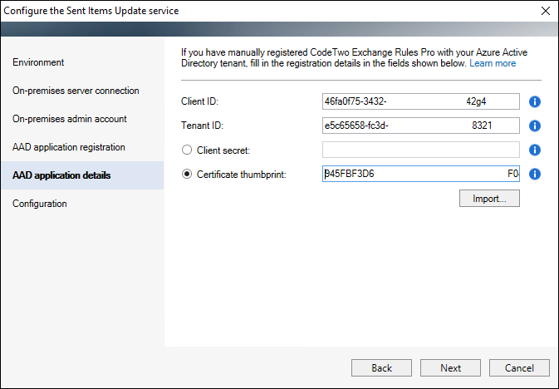Click into the Tenant ID field

click(x=420, y=126)
